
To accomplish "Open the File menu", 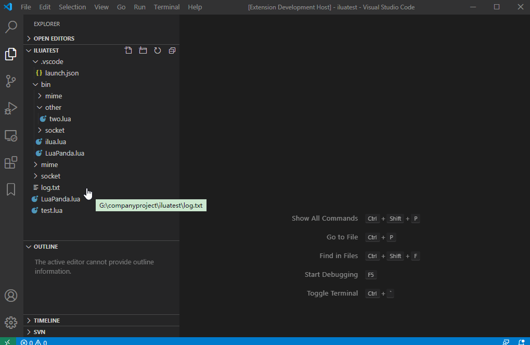I will pos(25,7).
